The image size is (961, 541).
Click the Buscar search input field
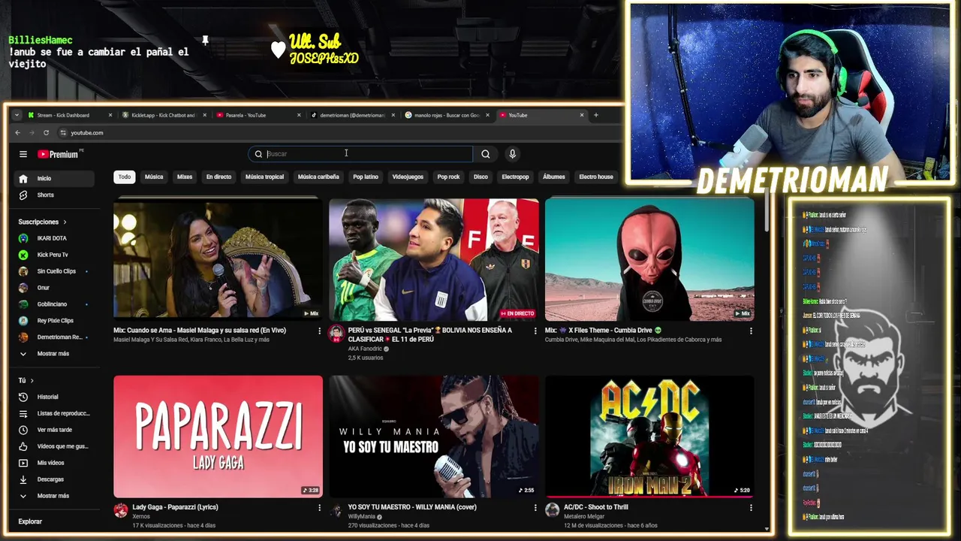point(361,154)
